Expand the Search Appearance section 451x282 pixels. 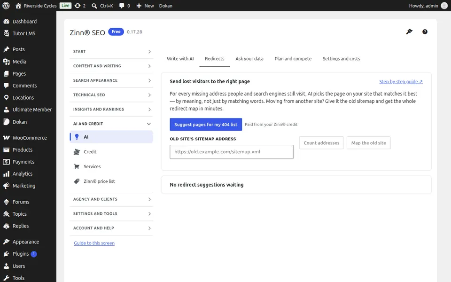[111, 80]
